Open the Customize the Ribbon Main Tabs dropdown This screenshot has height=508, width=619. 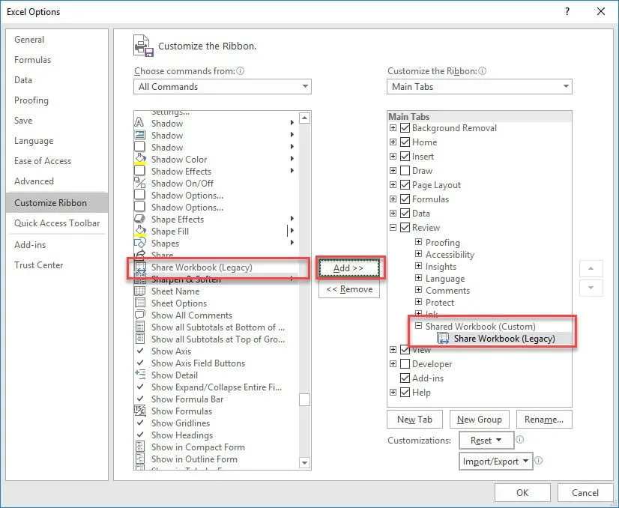click(x=480, y=87)
